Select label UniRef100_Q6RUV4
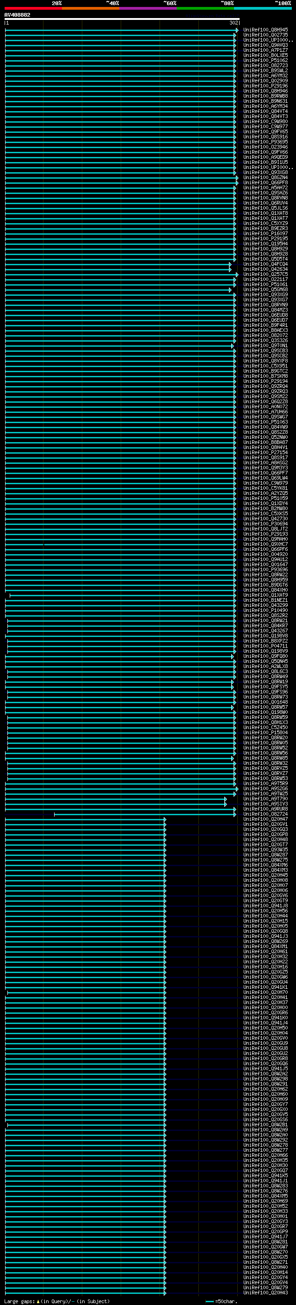This screenshot has height=1305, width=296. (x=265, y=203)
